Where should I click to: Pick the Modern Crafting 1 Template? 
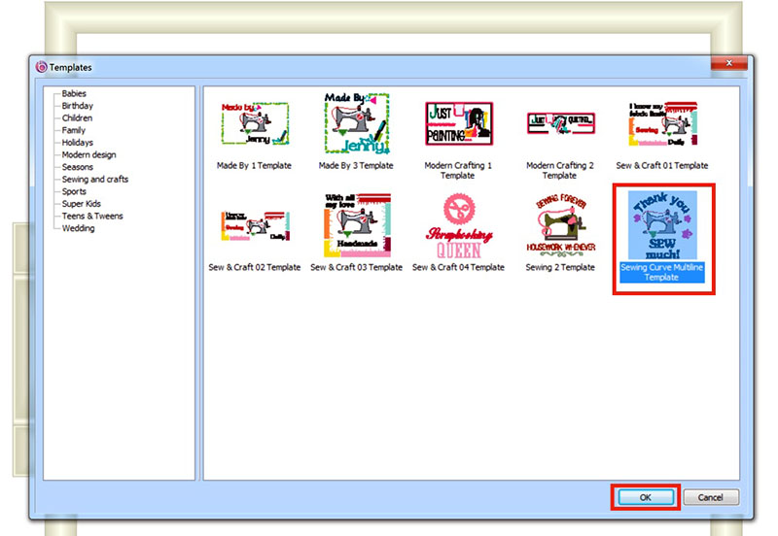(x=458, y=125)
